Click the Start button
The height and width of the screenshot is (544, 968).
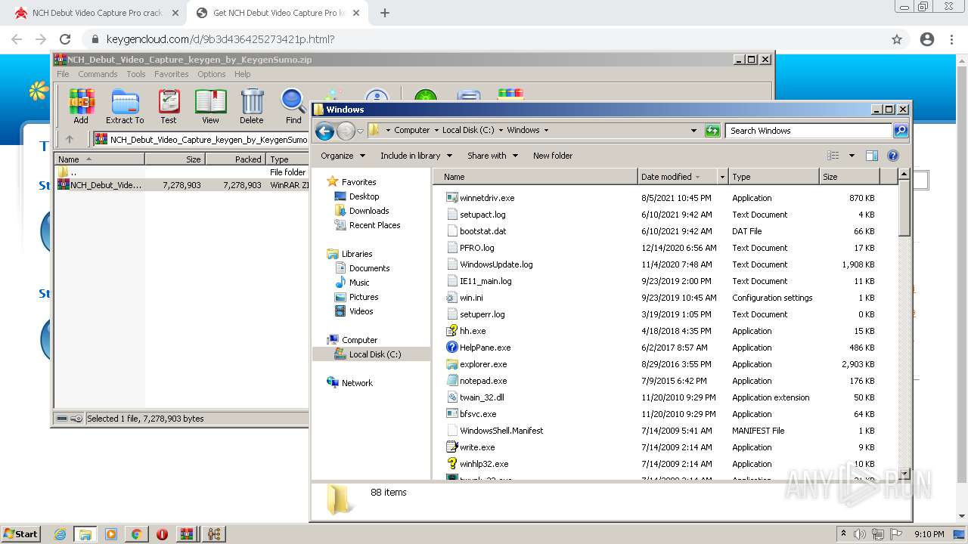click(x=21, y=534)
